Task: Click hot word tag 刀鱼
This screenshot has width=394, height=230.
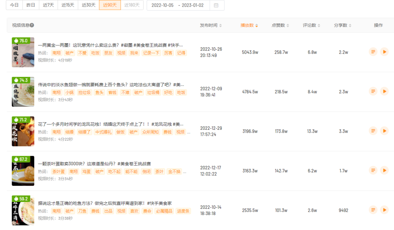Action: (82, 211)
